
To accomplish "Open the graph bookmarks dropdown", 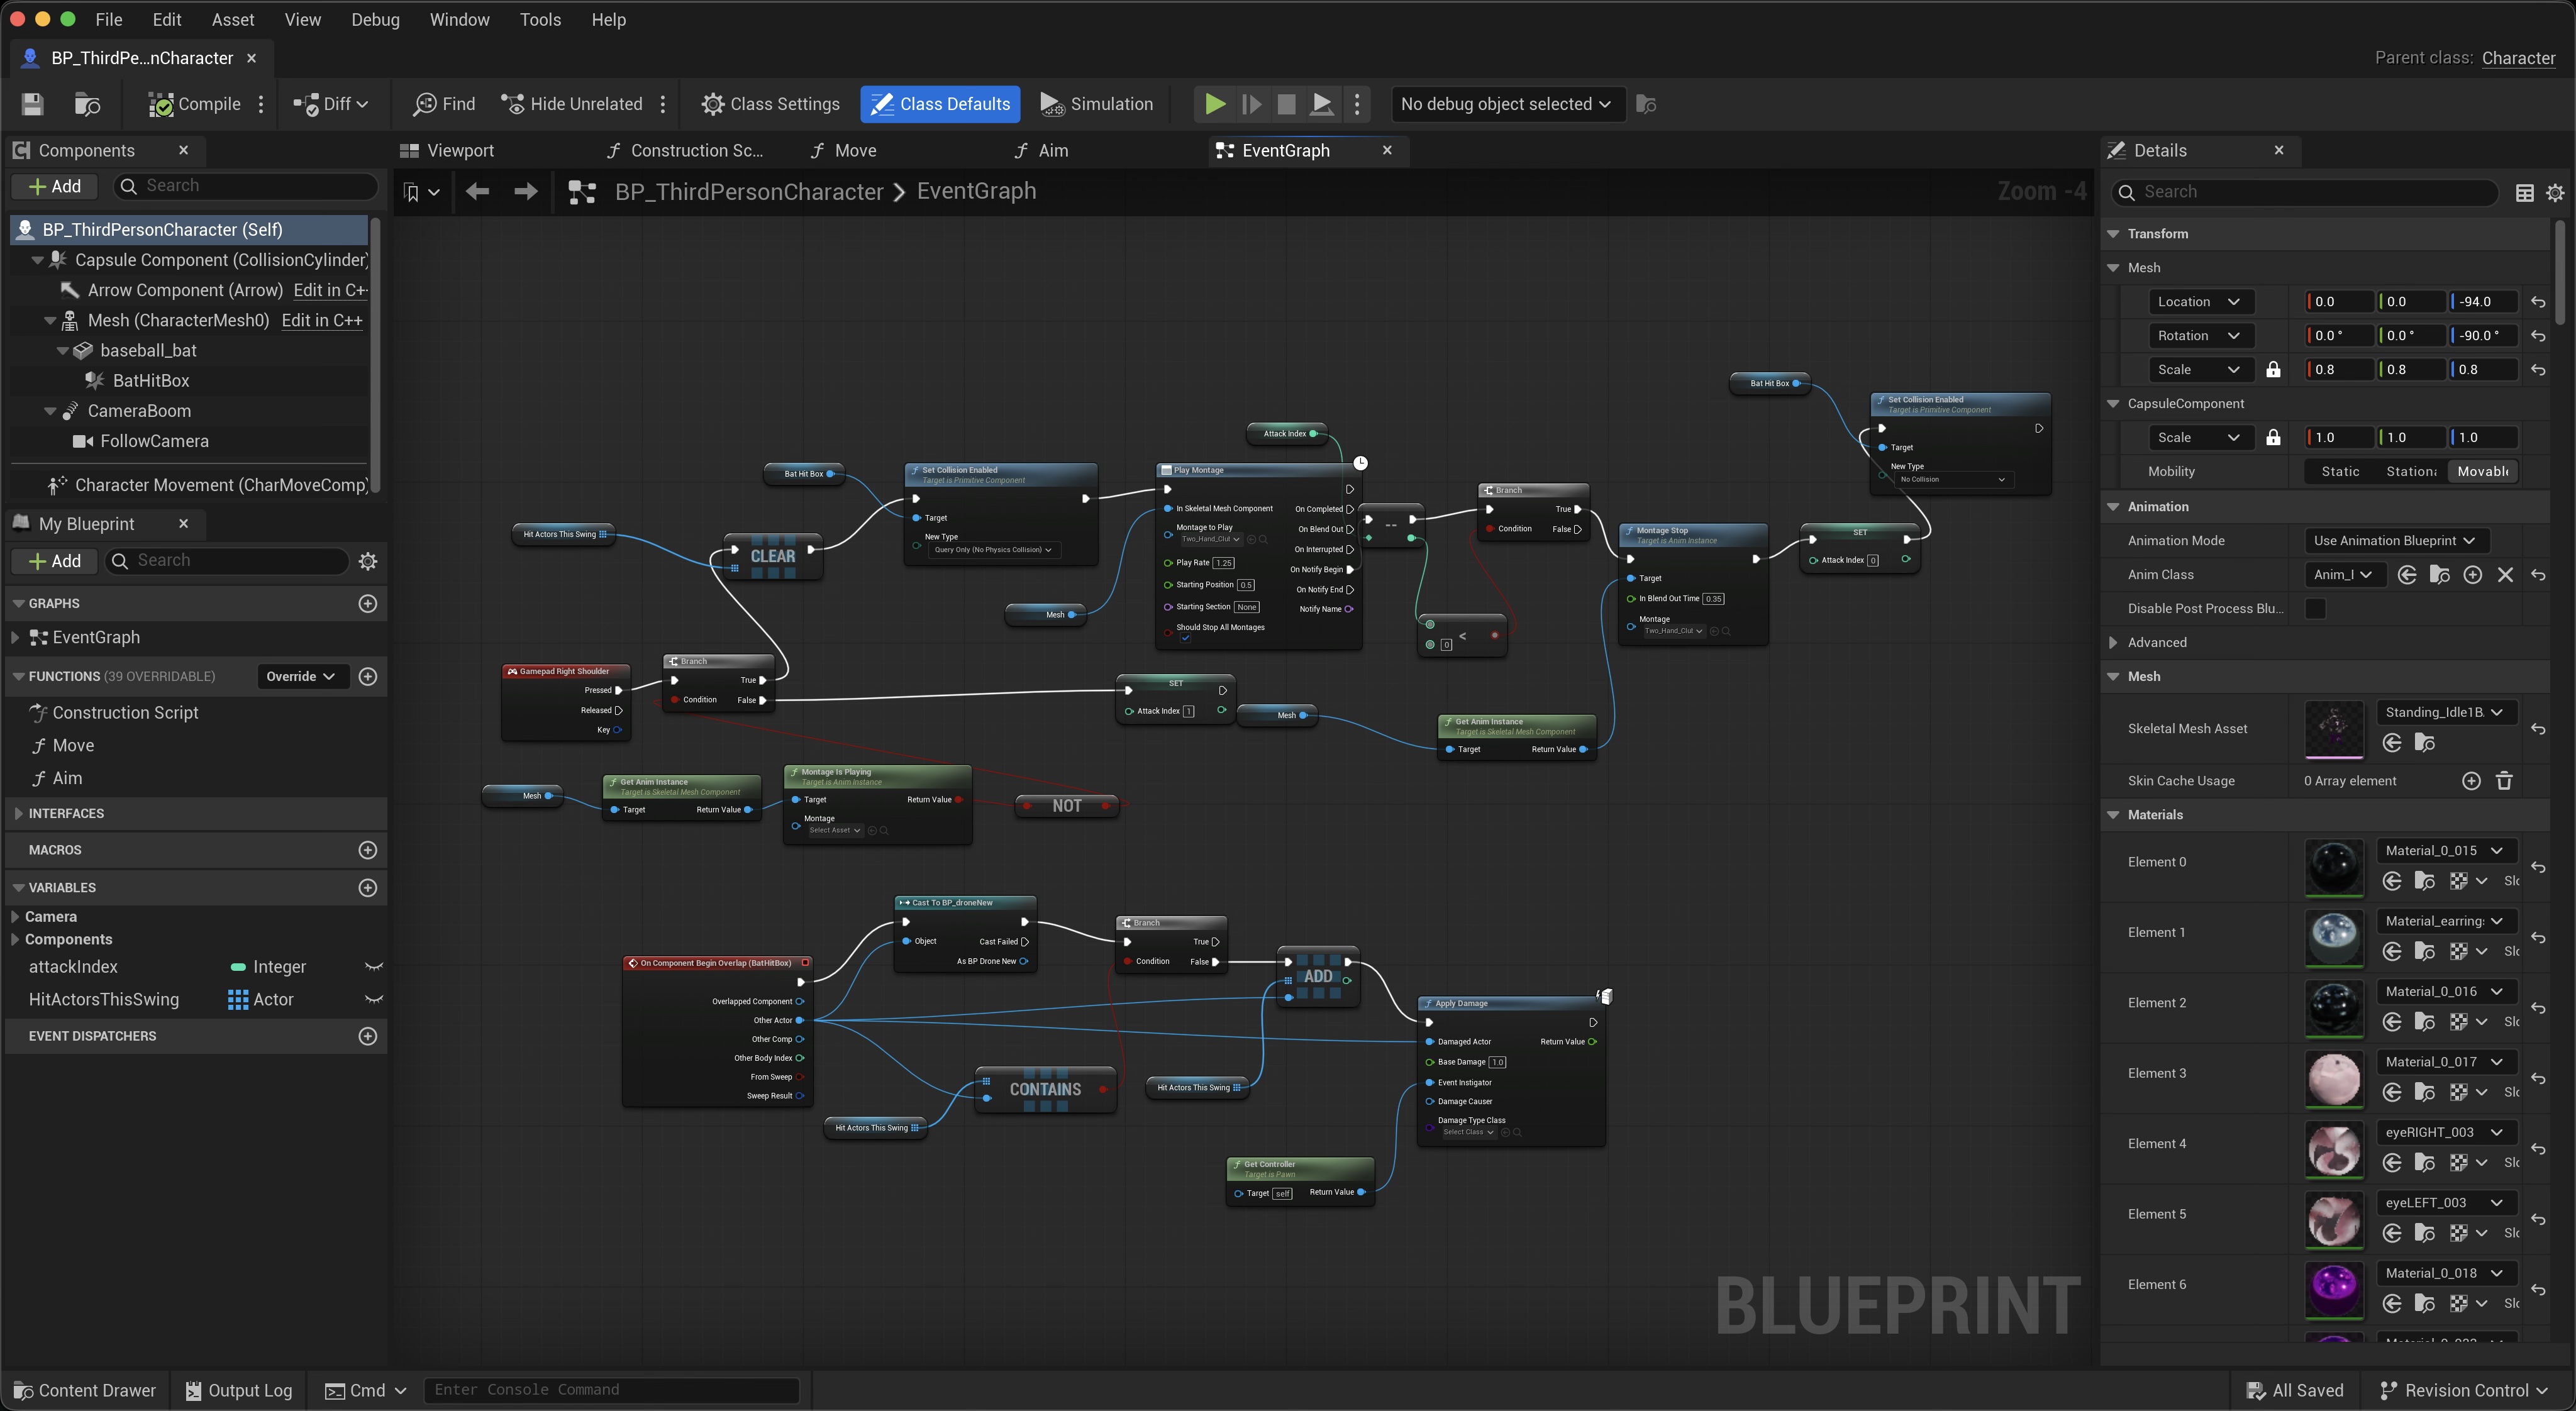I will pyautogui.click(x=421, y=191).
